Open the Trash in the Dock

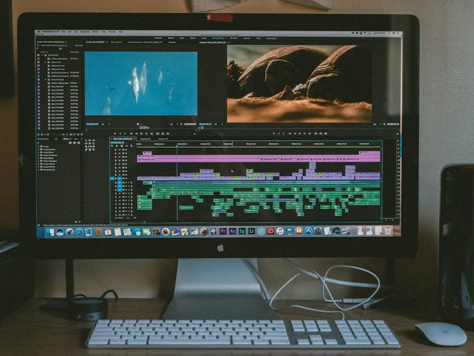[x=388, y=230]
